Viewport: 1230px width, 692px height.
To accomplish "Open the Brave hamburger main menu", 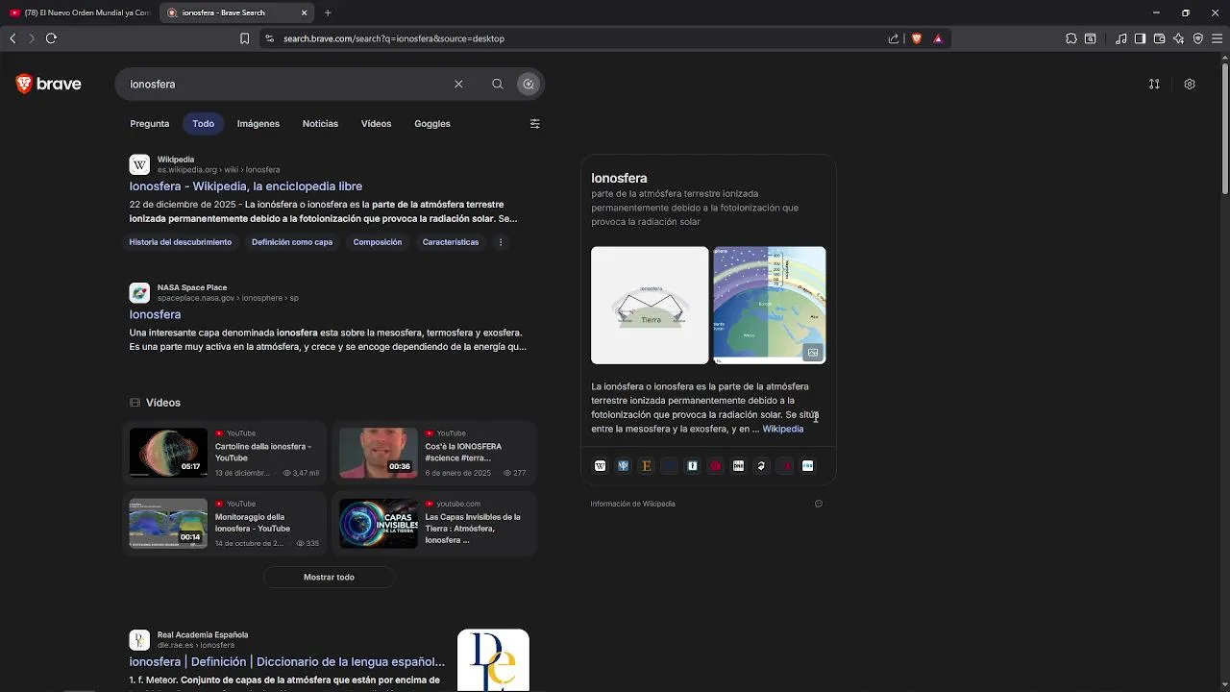I will point(1218,38).
